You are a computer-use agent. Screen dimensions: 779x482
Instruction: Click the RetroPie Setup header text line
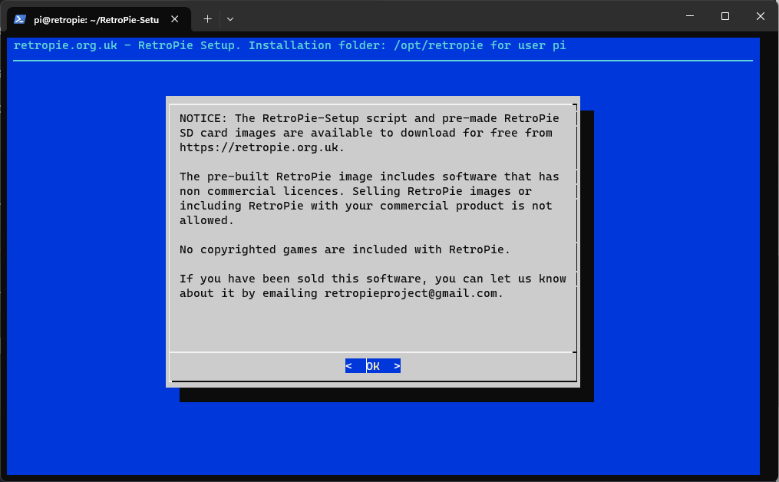[x=290, y=45]
